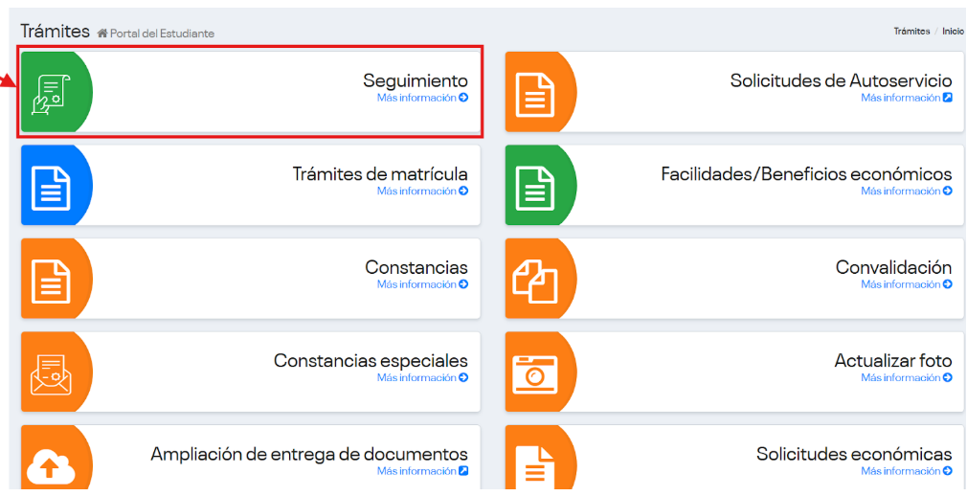Open Más información under Constancias especiales

click(421, 378)
